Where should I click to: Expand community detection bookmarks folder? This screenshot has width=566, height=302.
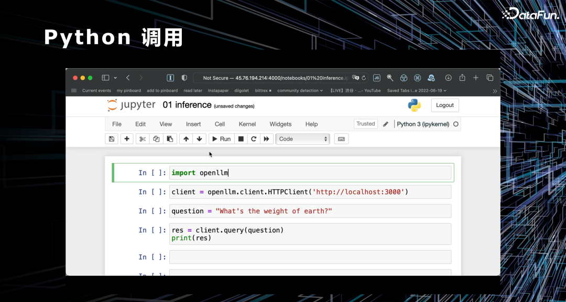pyautogui.click(x=300, y=91)
